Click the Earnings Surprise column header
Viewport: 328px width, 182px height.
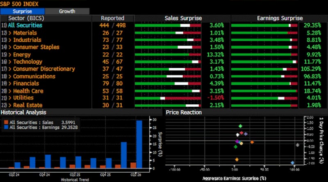coord(280,18)
